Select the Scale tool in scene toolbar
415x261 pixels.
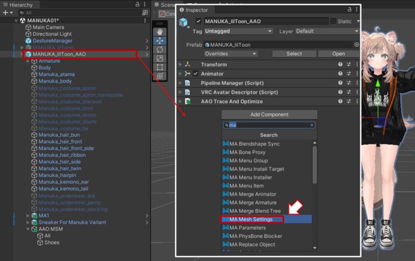click(160, 58)
